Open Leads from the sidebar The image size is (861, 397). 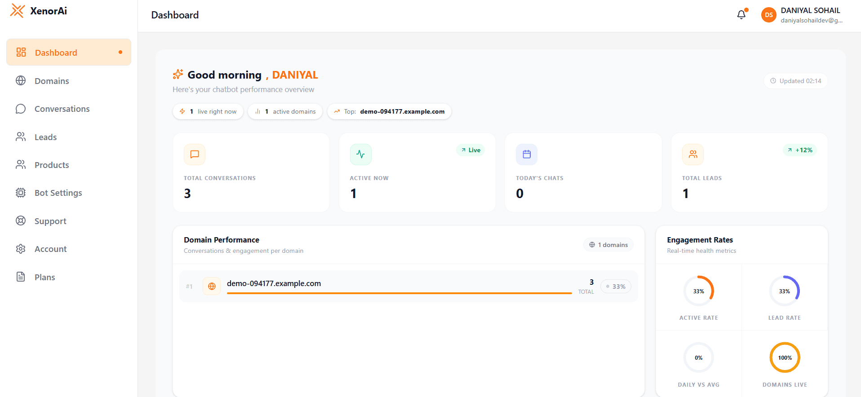[x=45, y=137]
